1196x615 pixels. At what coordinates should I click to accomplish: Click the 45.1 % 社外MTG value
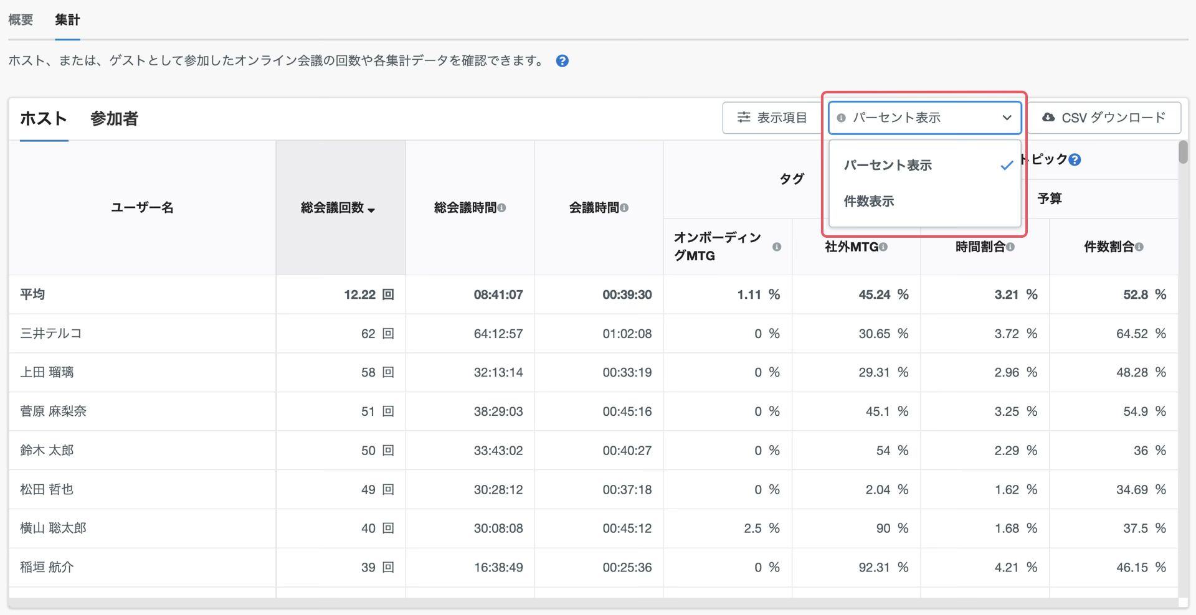[887, 411]
